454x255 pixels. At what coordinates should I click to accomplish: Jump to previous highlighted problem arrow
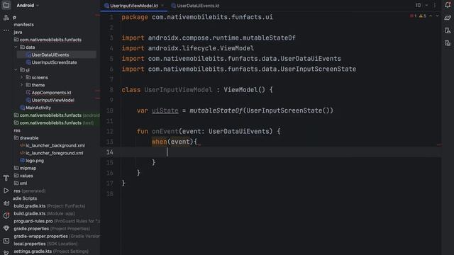point(431,16)
